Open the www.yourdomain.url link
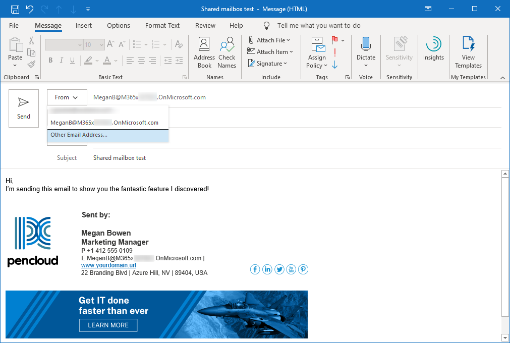 [108, 265]
